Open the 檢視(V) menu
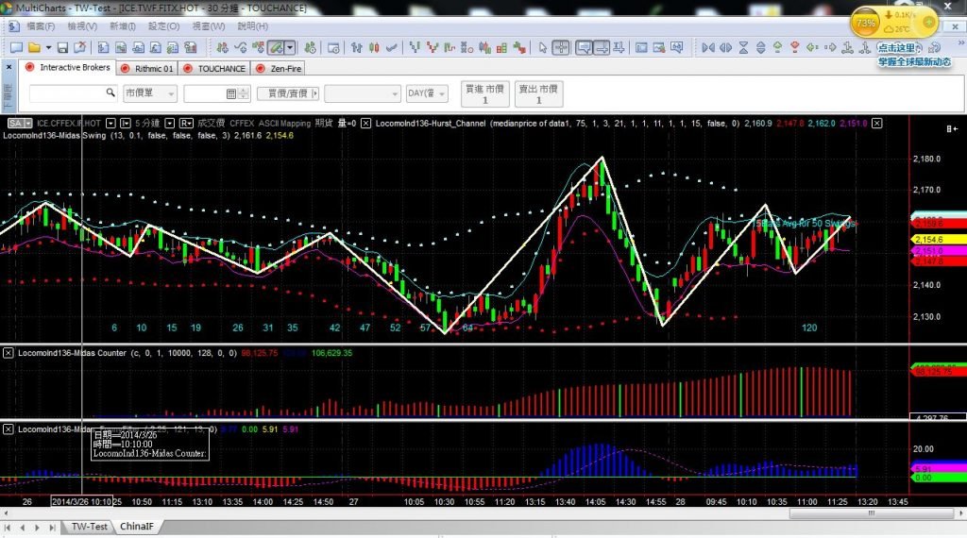The width and height of the screenshot is (967, 538). pyautogui.click(x=82, y=26)
